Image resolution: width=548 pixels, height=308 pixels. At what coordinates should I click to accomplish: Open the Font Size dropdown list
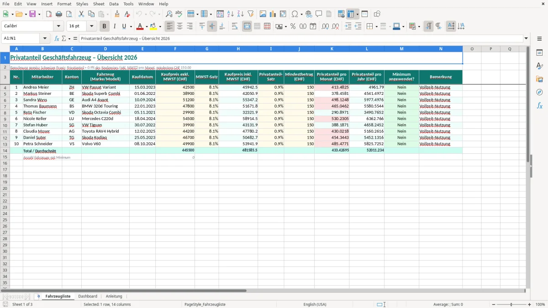pos(91,26)
